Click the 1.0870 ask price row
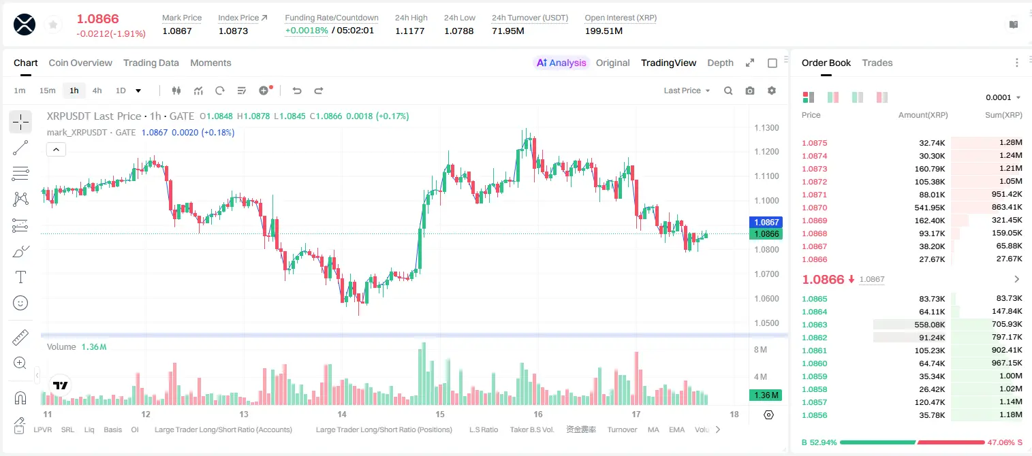This screenshot has width=1032, height=456. (912, 208)
